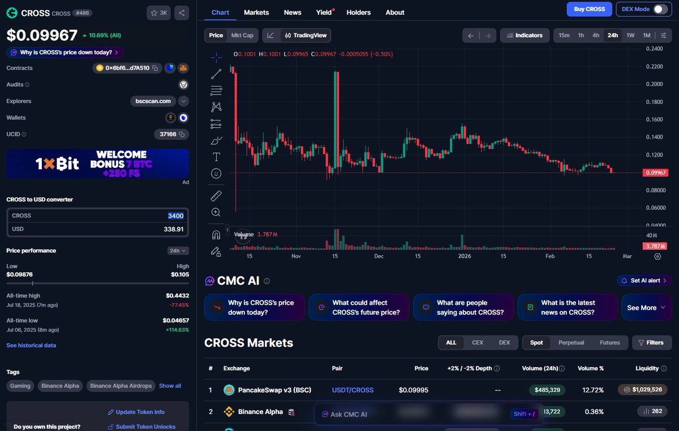Open chart display settings sliders icon
Screen dimensions: 679x431
coord(663,35)
